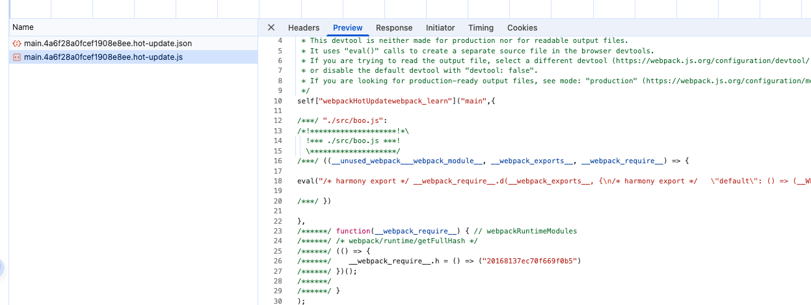The height and width of the screenshot is (305, 811).
Task: Click the eval( code on line 18
Action: point(306,181)
